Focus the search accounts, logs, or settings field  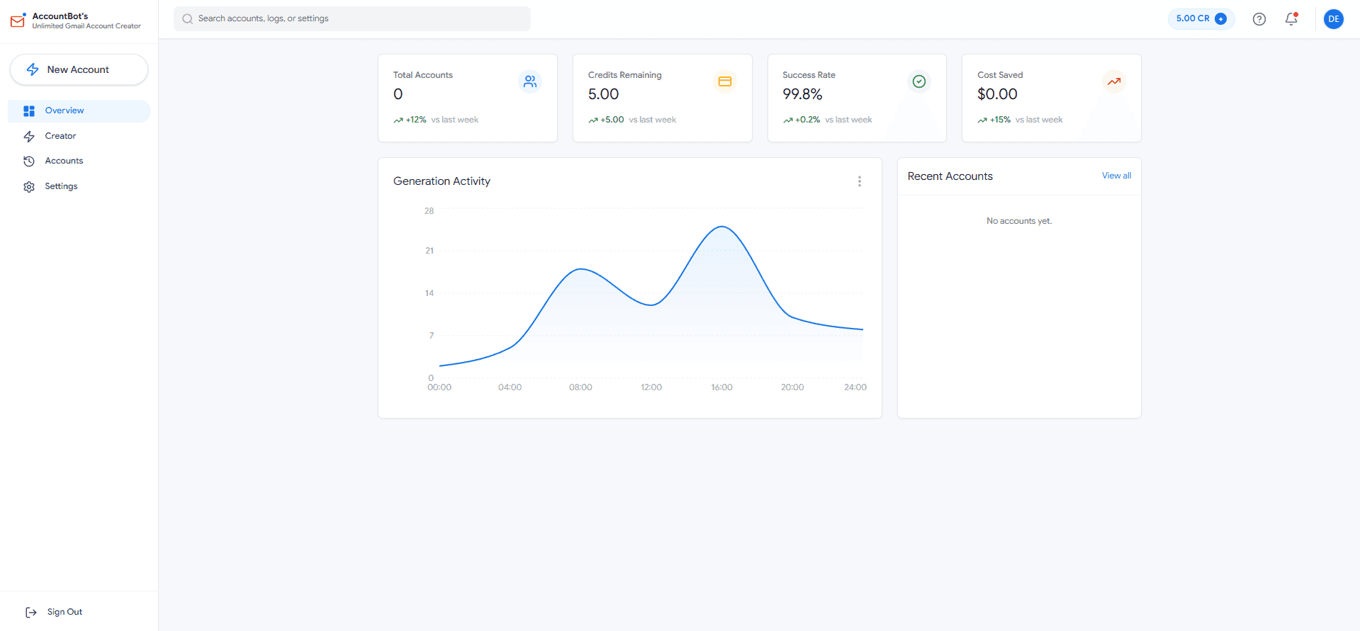(x=352, y=18)
